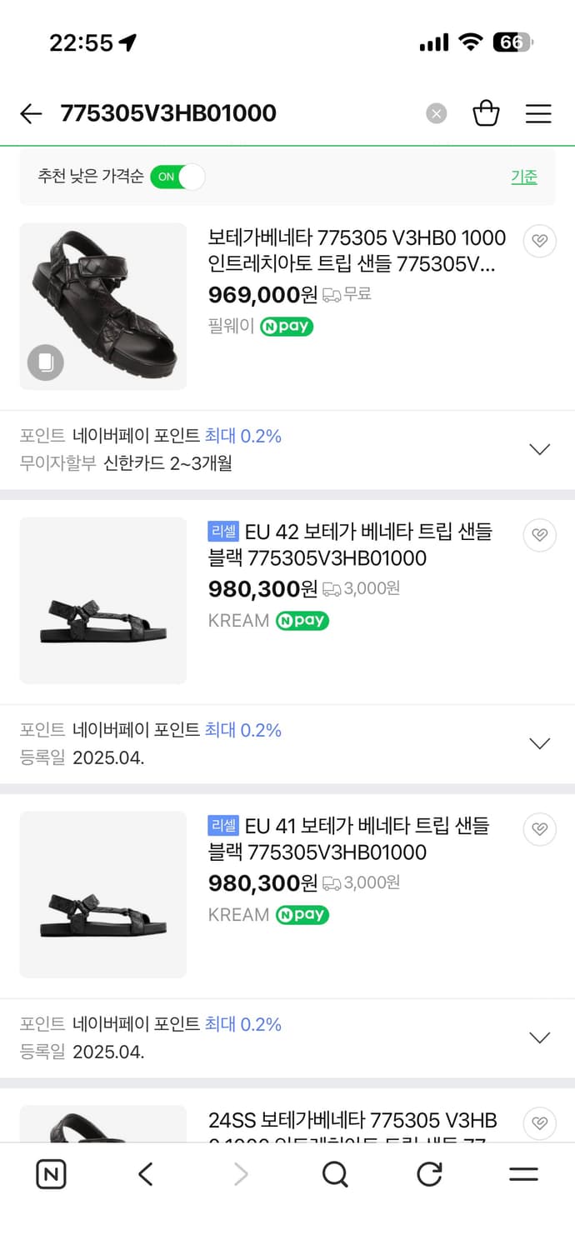Open the top hamburger menu
575x1250 pixels.
(538, 113)
